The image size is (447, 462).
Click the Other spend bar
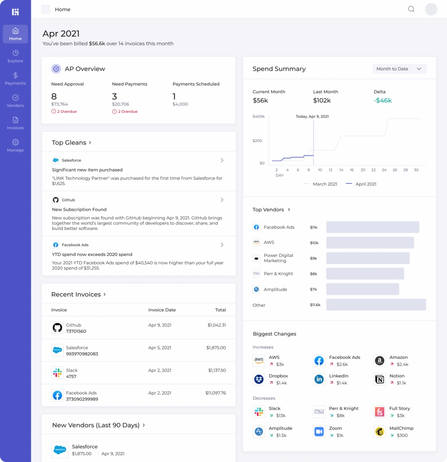(x=376, y=305)
